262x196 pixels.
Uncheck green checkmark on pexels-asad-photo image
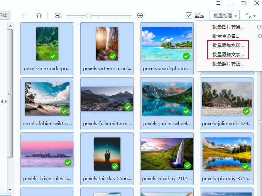click(x=186, y=56)
